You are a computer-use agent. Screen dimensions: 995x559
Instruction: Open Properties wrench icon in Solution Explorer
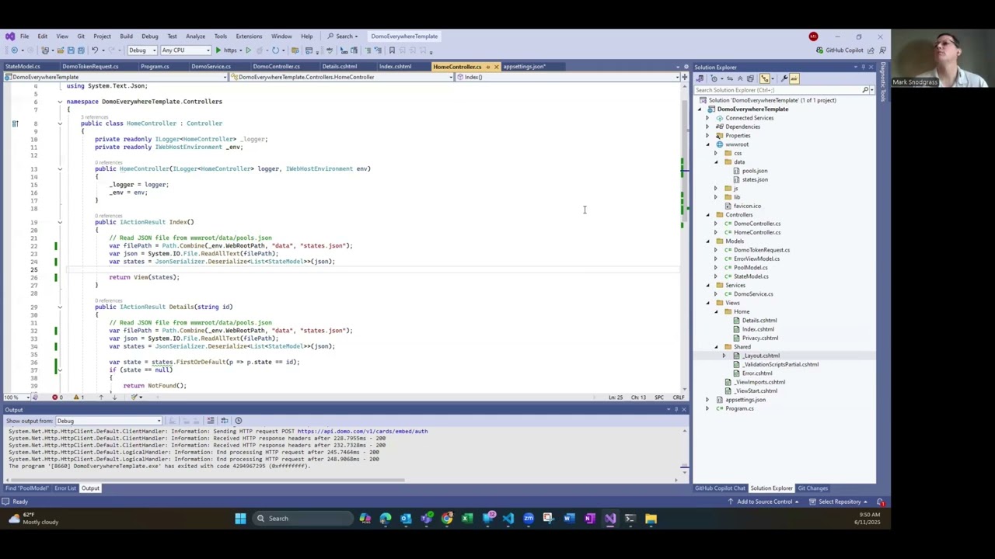tap(784, 78)
